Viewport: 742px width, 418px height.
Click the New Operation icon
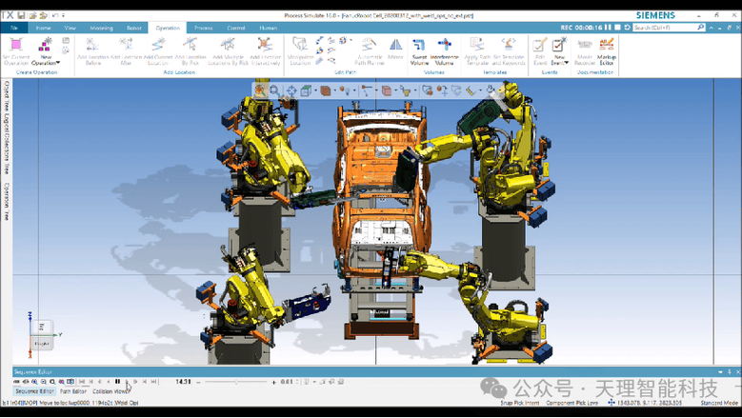tap(46, 46)
